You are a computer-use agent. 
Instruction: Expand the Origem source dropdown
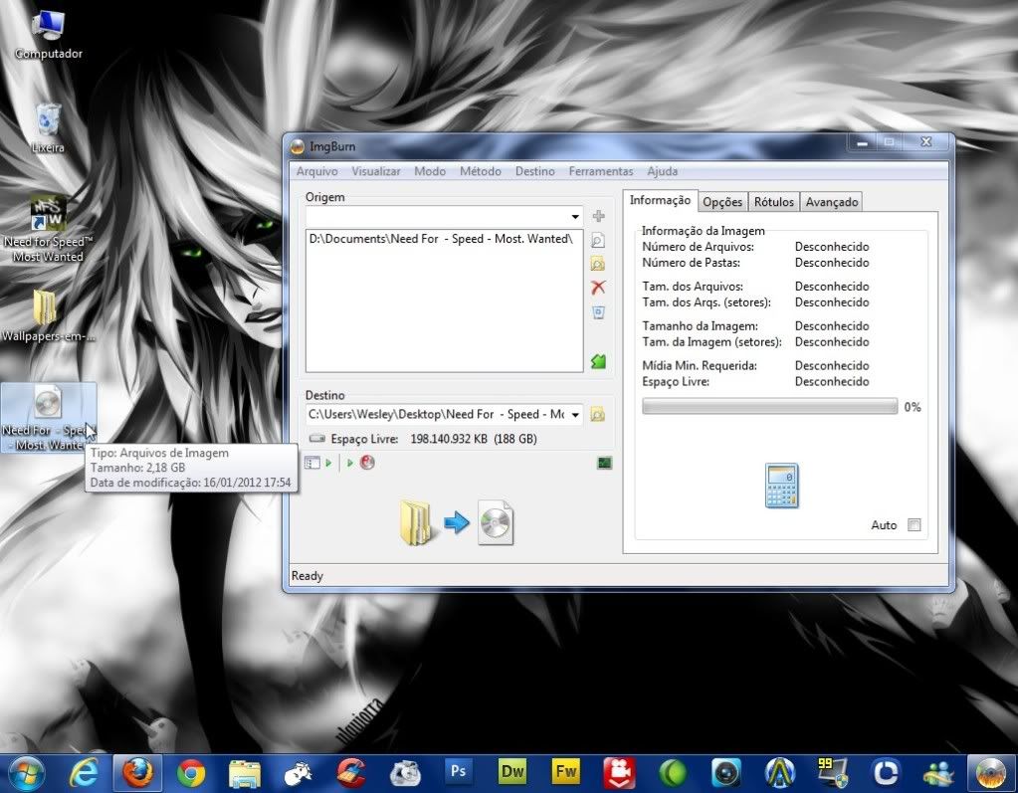pos(575,217)
